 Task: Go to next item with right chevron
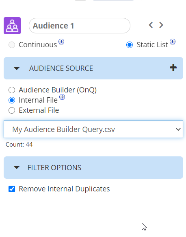coord(161,25)
